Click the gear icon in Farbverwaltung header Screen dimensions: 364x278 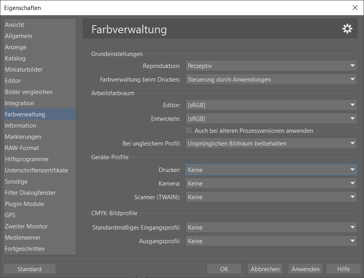(x=347, y=29)
